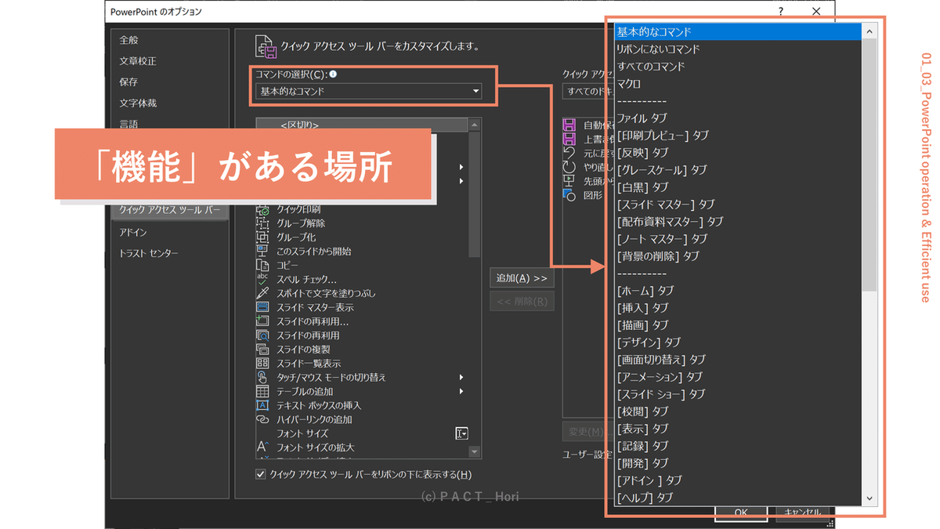Click the テーブルの追加 table icon
This screenshot has height=529, width=940.
(x=263, y=391)
